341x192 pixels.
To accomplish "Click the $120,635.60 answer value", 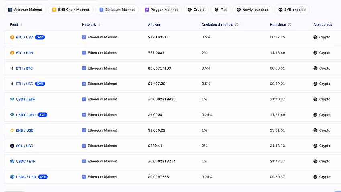I will pos(159,37).
